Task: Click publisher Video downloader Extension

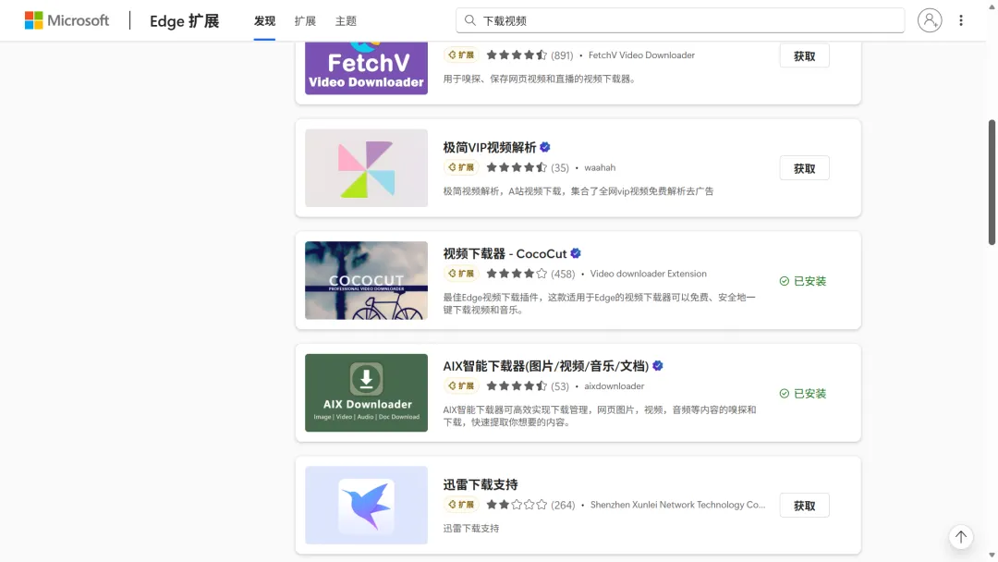Action: (648, 274)
